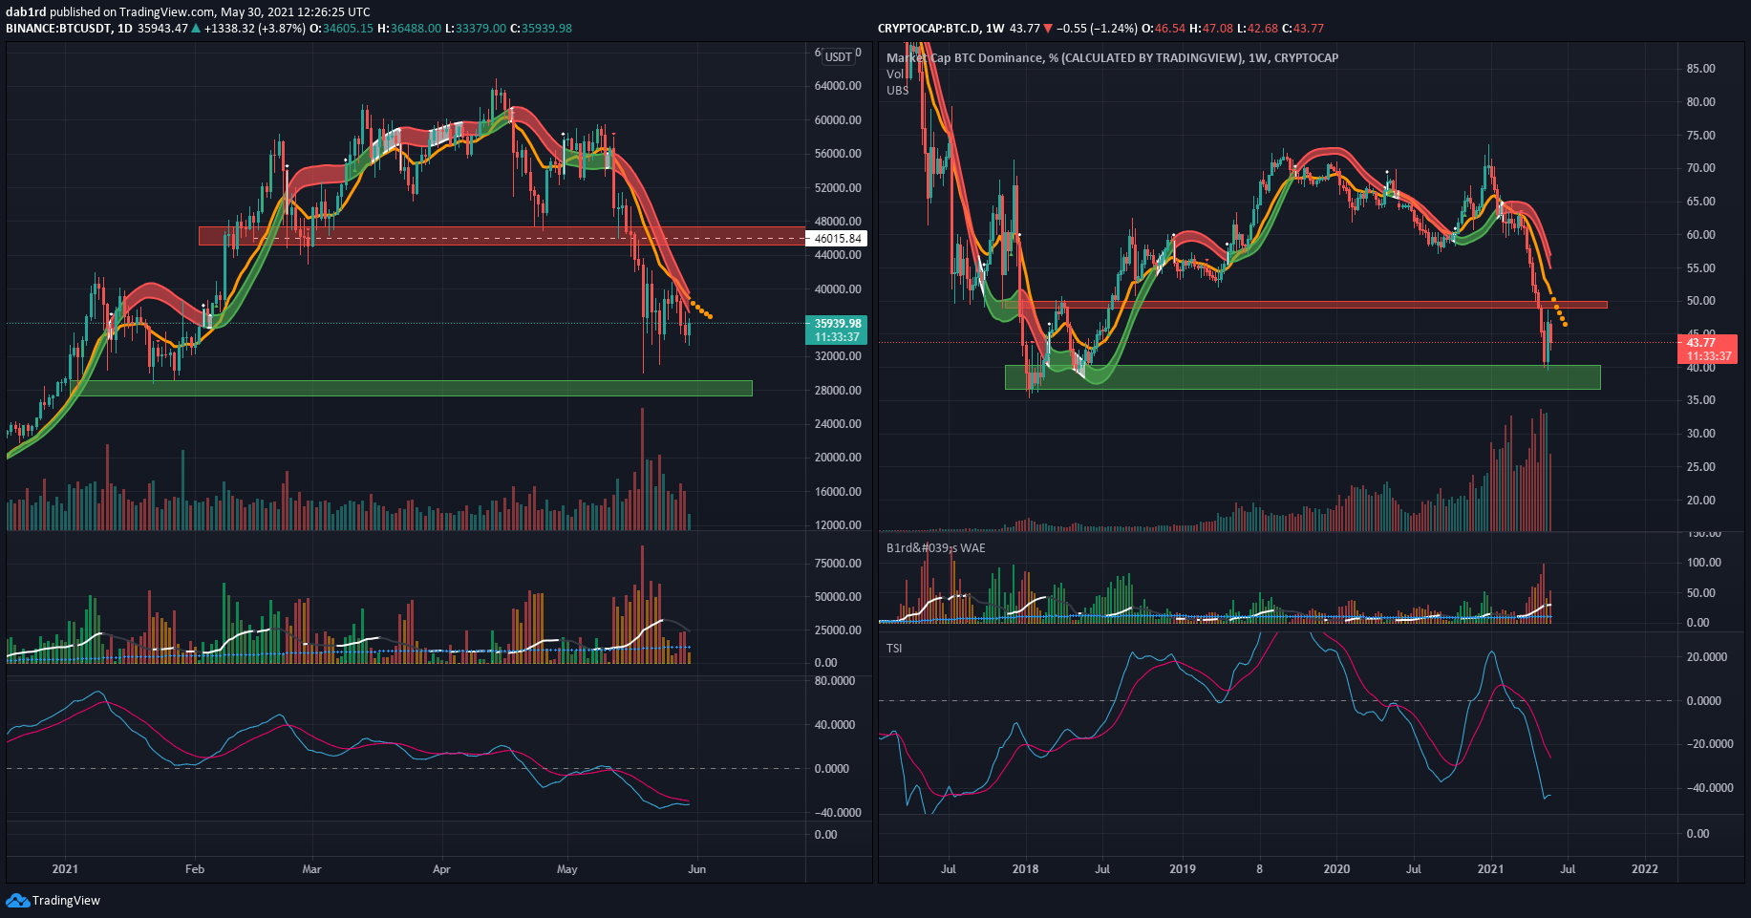Image resolution: width=1751 pixels, height=918 pixels.
Task: Click the 12000.00 price axis label
Action: (838, 525)
